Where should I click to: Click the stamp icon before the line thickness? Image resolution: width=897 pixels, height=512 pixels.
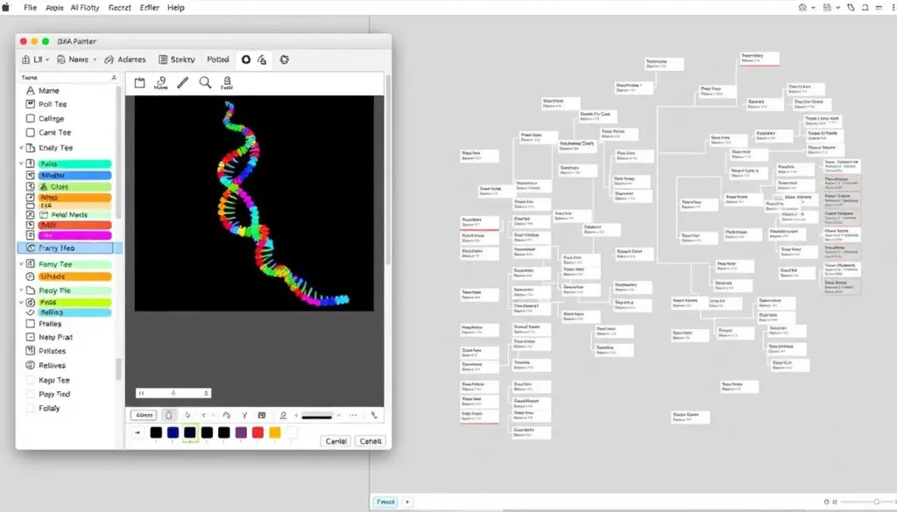(283, 416)
